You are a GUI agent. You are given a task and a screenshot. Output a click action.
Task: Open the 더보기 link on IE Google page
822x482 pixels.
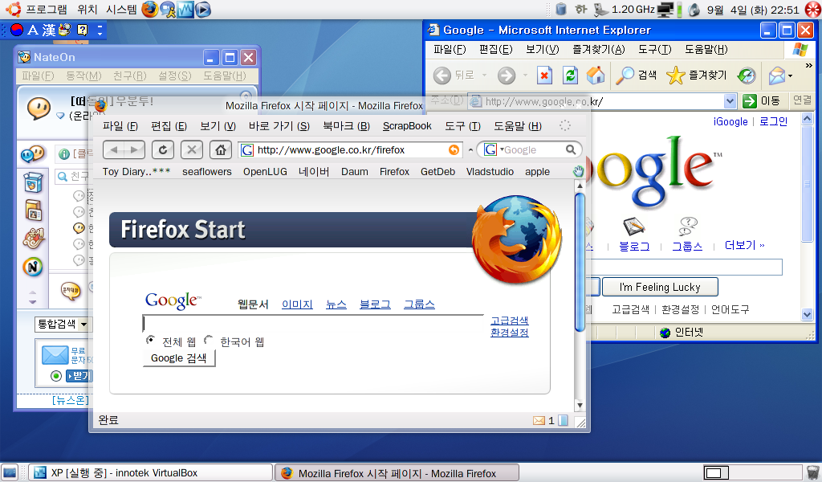coord(744,245)
